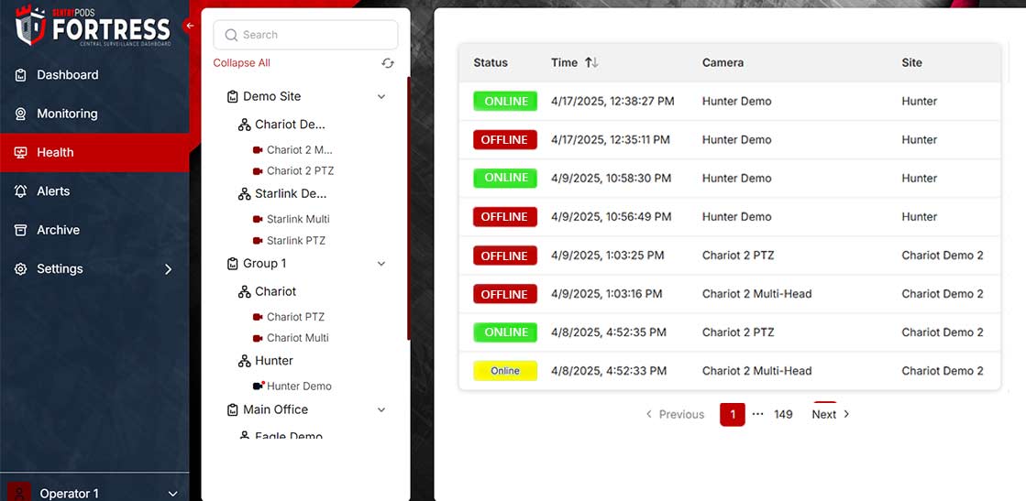This screenshot has height=501, width=1026.
Task: Click the camera icon for Starlink PTZ
Action: tap(258, 242)
